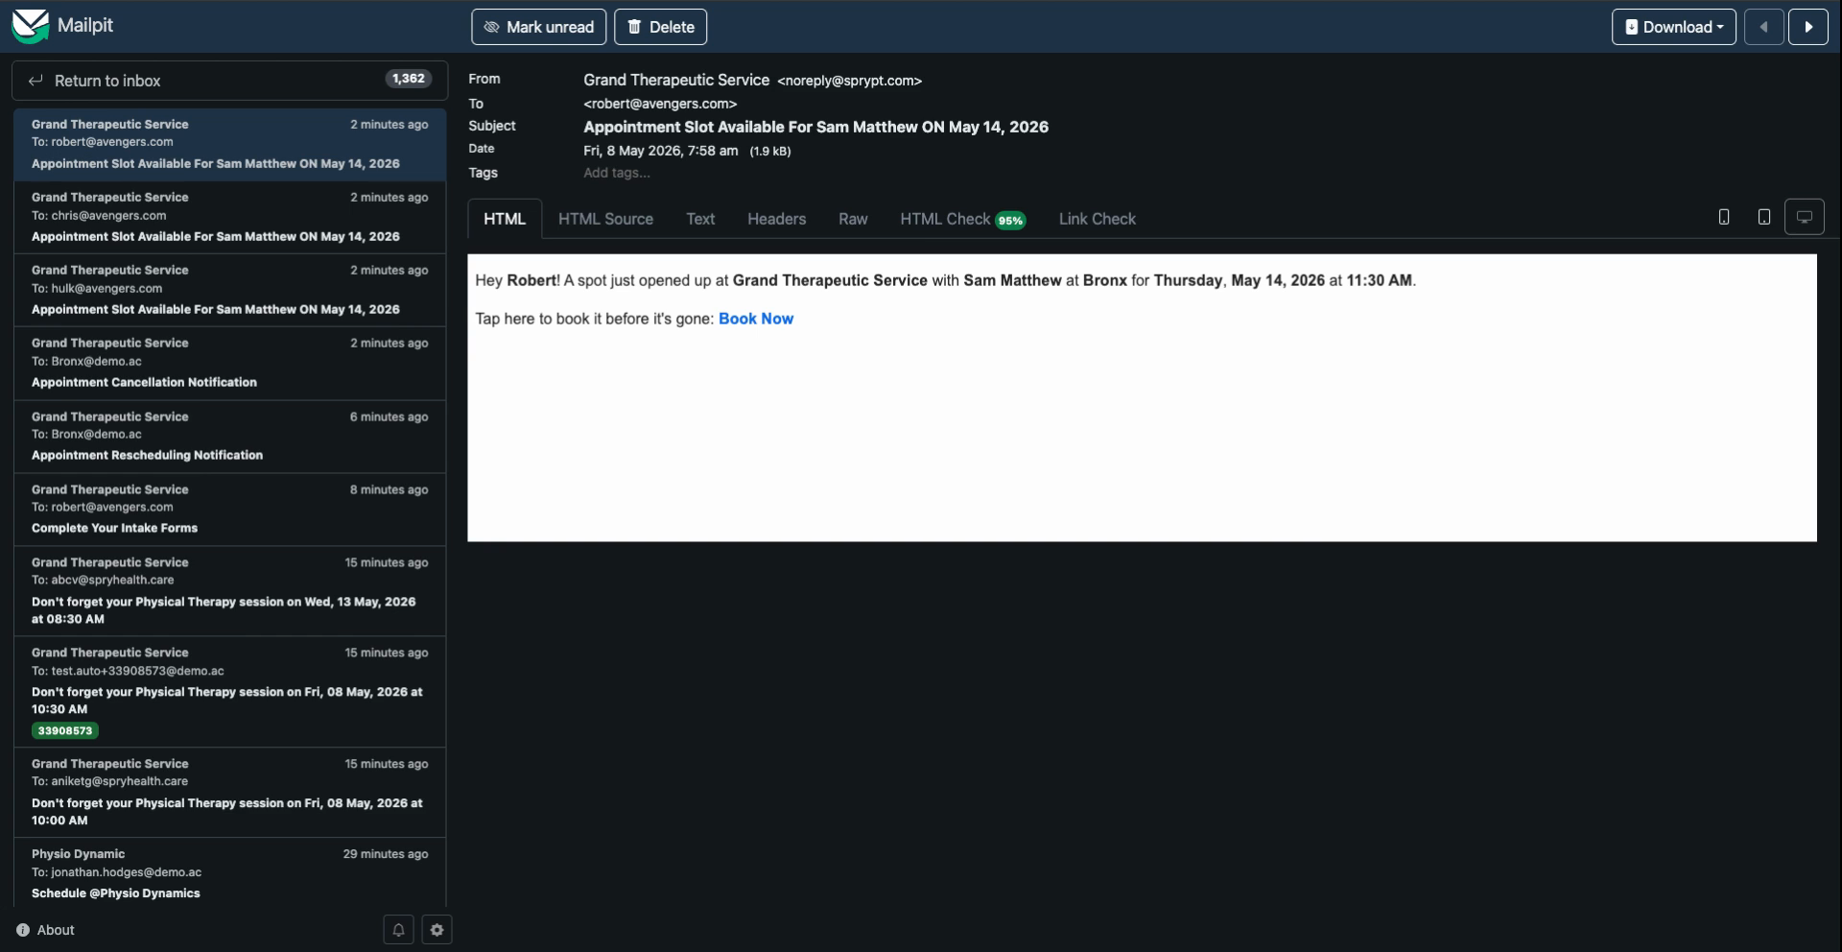Open the Link Check tab
1842x952 pixels.
[x=1098, y=219]
